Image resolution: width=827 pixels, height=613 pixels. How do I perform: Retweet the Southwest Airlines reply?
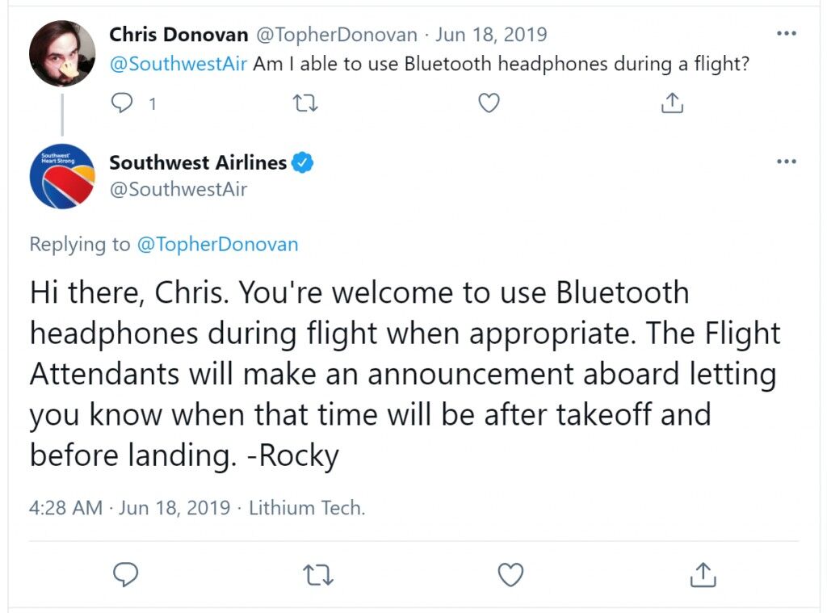tap(318, 575)
